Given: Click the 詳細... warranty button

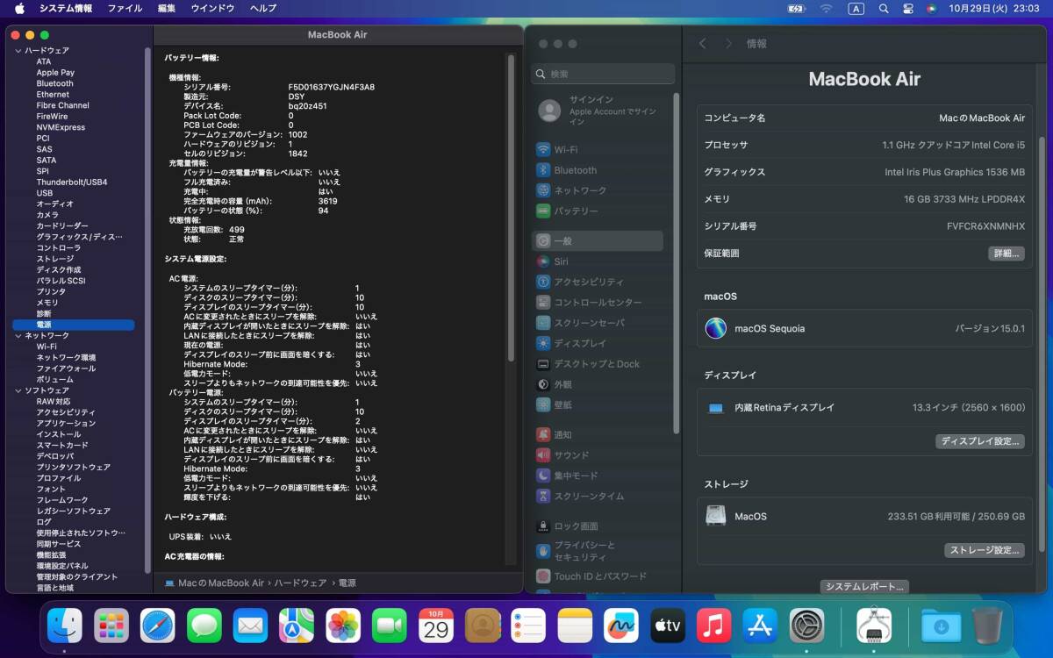Looking at the screenshot, I should [x=1006, y=254].
